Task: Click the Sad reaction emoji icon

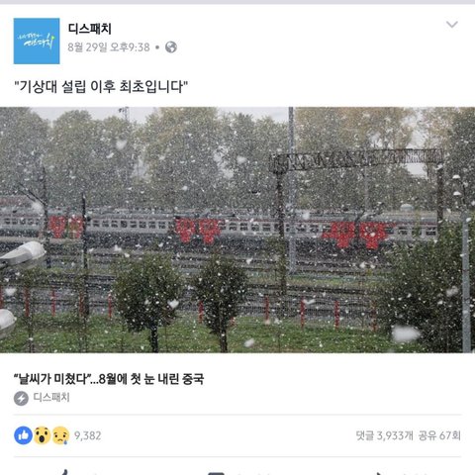Action: click(61, 435)
